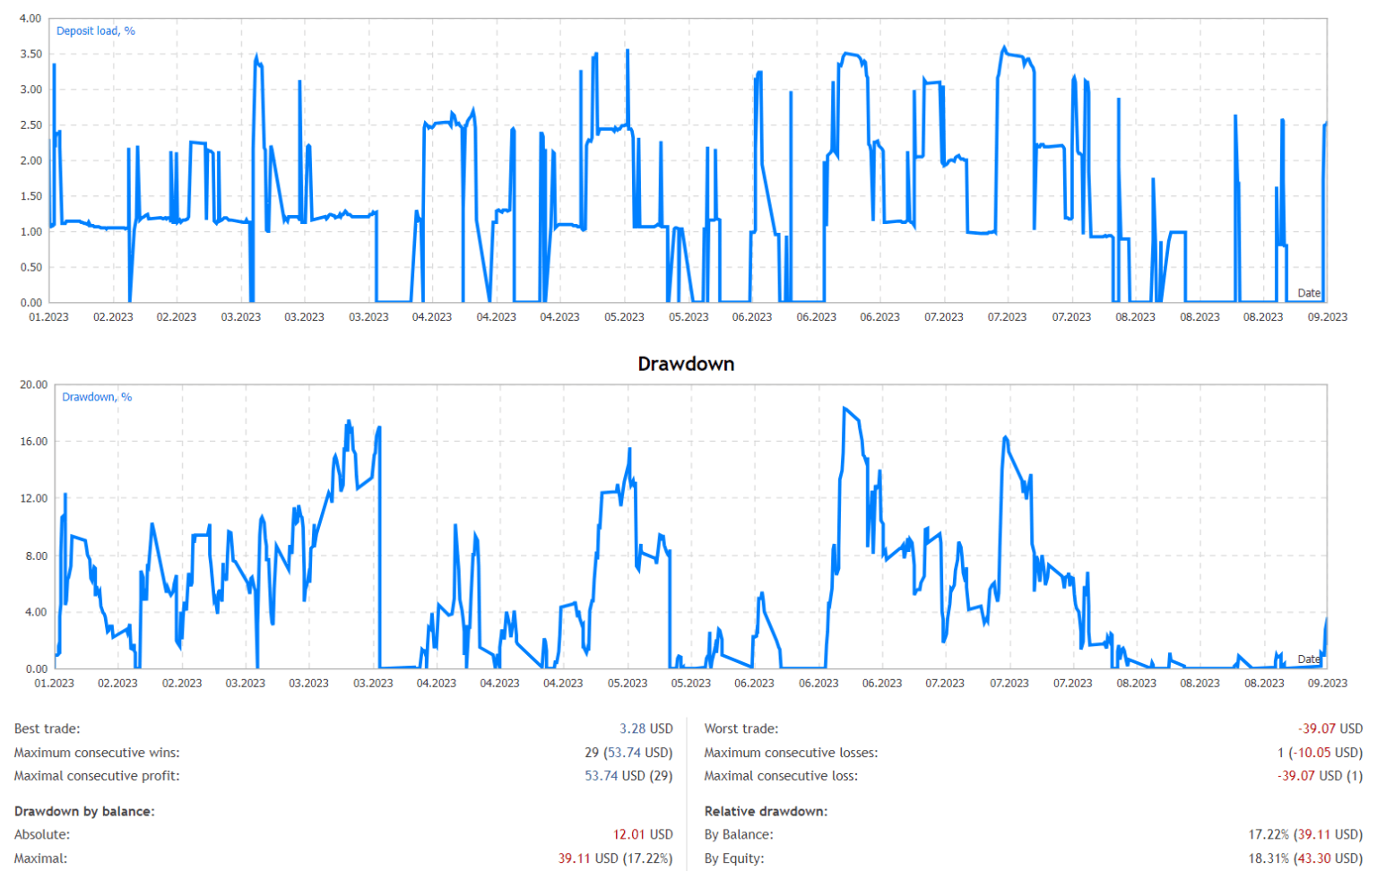Click the Date label in Deposit load chart
This screenshot has height=879, width=1377.
coord(1308,293)
